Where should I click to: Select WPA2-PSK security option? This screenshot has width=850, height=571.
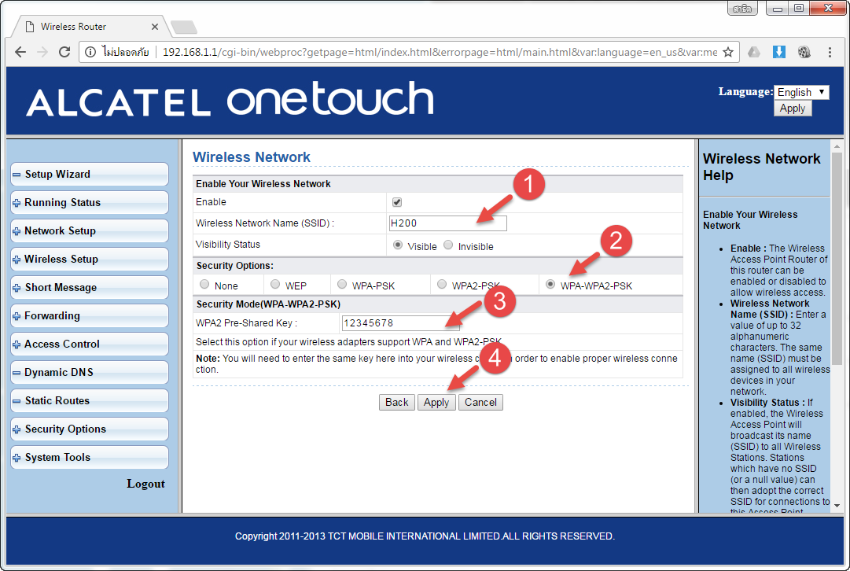[442, 284]
